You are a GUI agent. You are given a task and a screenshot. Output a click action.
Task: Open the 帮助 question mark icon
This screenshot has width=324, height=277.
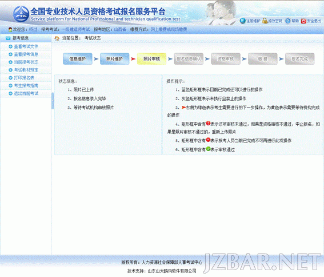pos(287,21)
